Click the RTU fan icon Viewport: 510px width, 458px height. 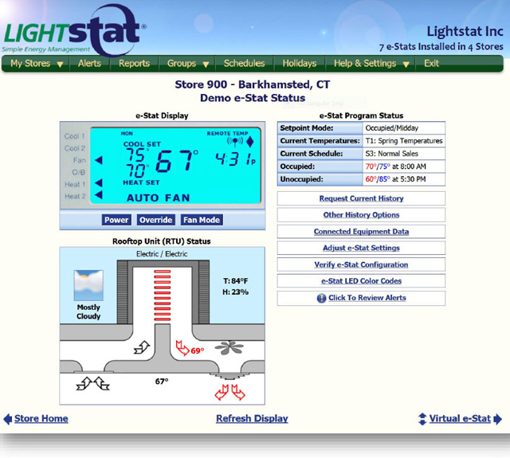coord(229,348)
